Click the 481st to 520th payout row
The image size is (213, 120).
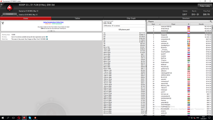(124, 113)
